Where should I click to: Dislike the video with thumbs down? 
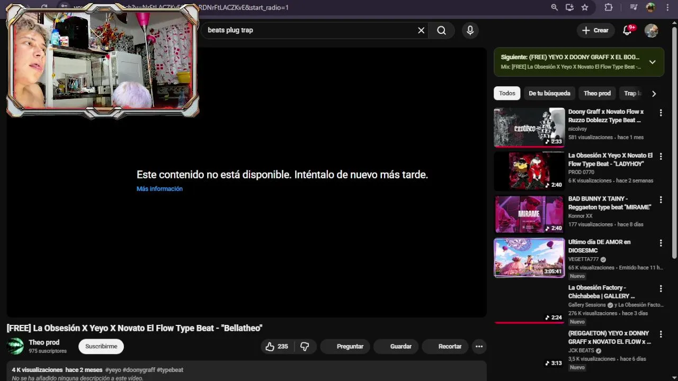pos(305,346)
